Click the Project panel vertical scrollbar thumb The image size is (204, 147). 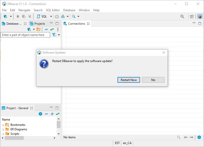pyautogui.click(x=59, y=124)
